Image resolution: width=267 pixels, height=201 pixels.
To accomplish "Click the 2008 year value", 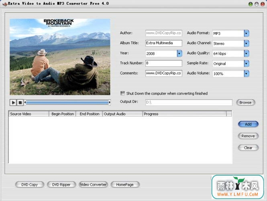I will point(151,53).
